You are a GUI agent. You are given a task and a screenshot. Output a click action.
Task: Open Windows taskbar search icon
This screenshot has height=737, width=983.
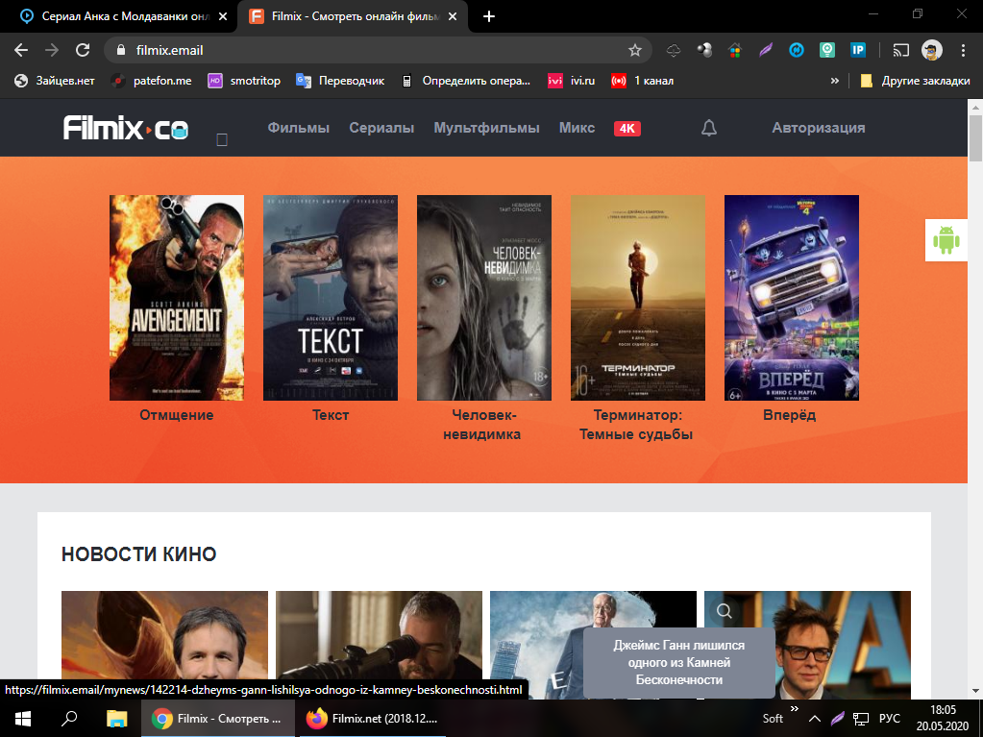tap(69, 718)
